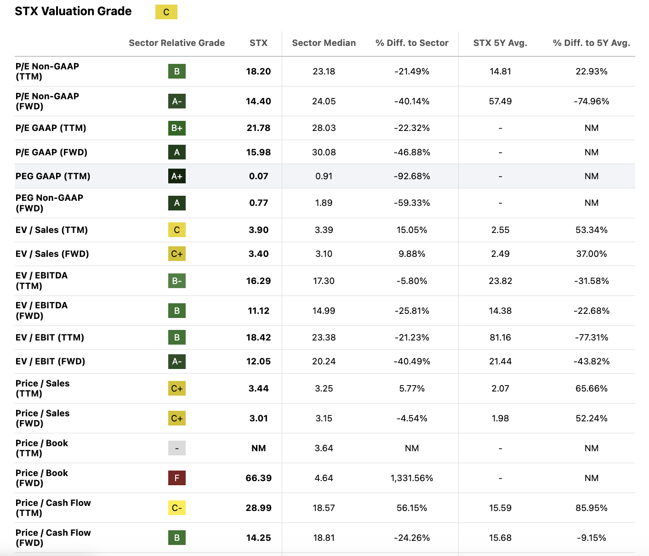Click the A grade badge for P/E GAAP (FWD)
649x556 pixels.
tap(176, 152)
